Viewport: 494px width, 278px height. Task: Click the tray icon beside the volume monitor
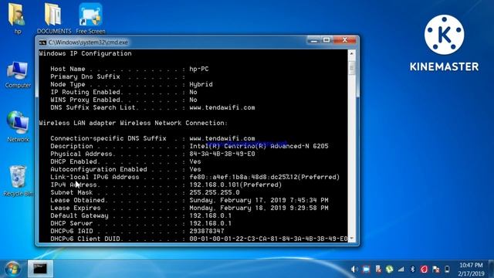378,270
